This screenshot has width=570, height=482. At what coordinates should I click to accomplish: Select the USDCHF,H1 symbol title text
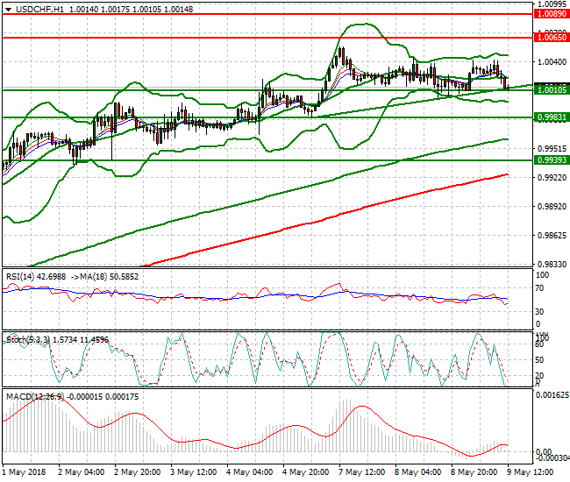(39, 10)
